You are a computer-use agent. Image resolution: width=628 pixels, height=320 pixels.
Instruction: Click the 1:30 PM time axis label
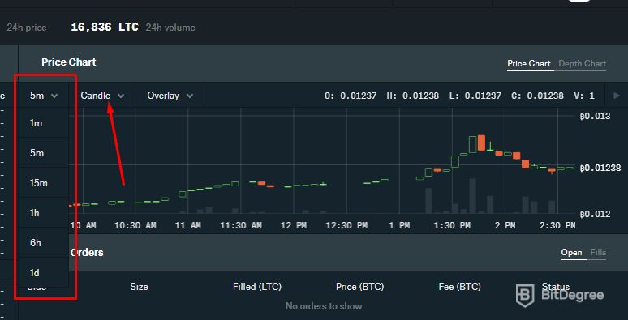pos(452,225)
